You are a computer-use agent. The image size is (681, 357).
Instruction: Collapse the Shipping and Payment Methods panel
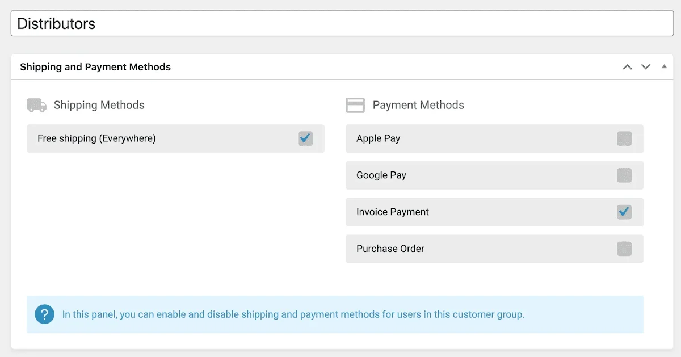pyautogui.click(x=664, y=66)
